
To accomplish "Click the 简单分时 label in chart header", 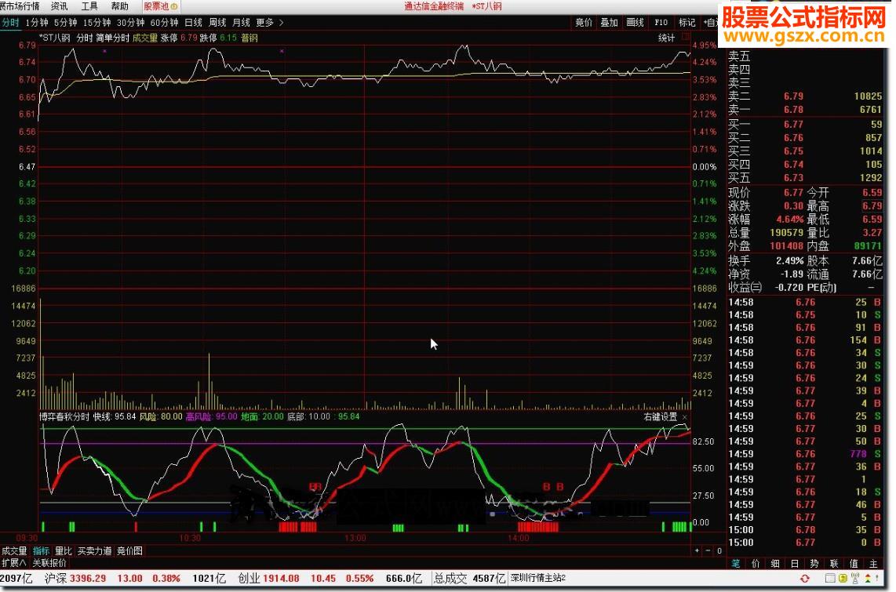I will pos(112,38).
